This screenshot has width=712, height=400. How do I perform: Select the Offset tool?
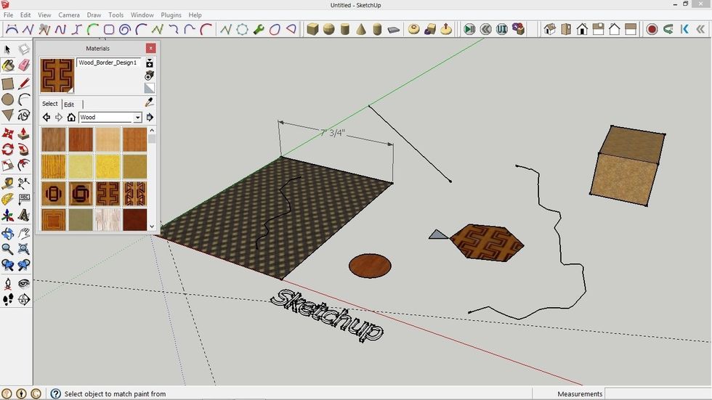23,165
